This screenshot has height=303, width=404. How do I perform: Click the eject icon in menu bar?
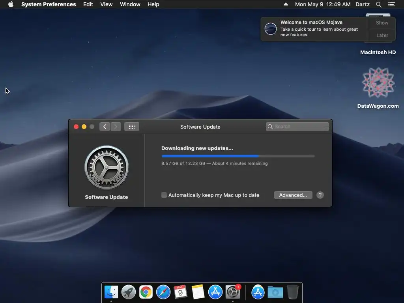point(286,4)
